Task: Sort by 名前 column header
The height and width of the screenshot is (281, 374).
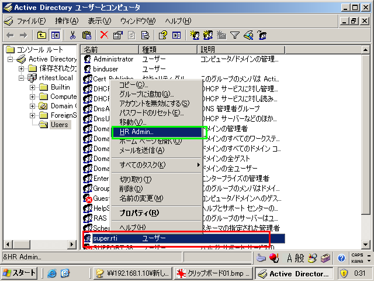Action: pyautogui.click(x=110, y=50)
